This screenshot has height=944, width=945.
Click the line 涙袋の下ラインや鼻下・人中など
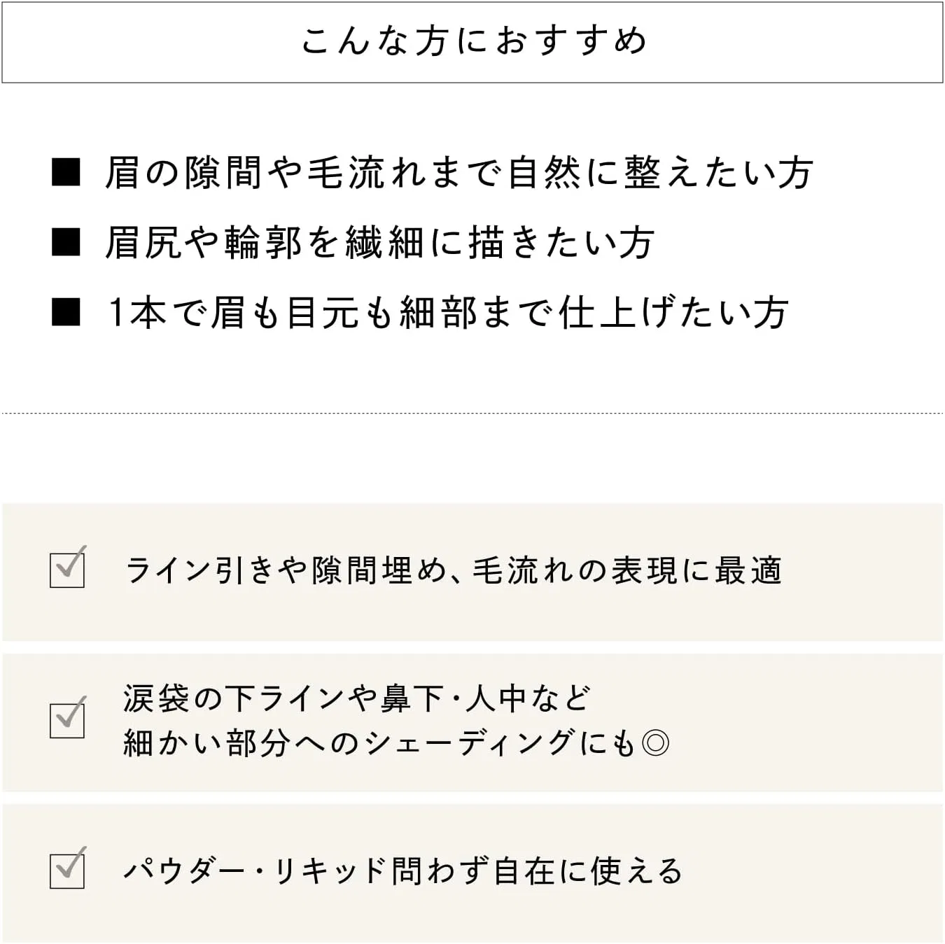[357, 698]
